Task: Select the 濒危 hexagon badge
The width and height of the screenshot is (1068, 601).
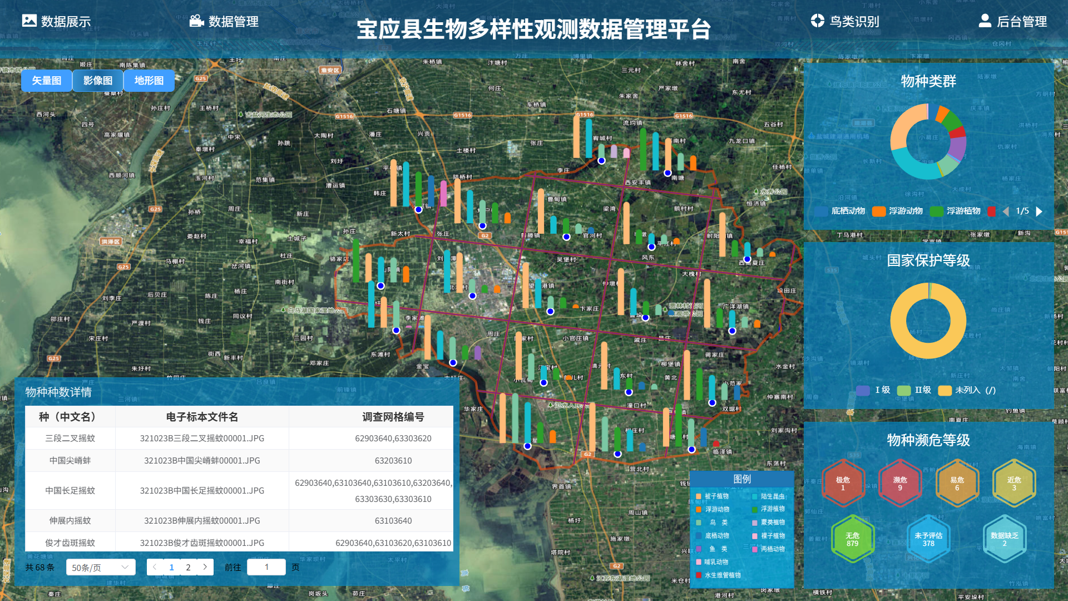Action: coord(900,483)
